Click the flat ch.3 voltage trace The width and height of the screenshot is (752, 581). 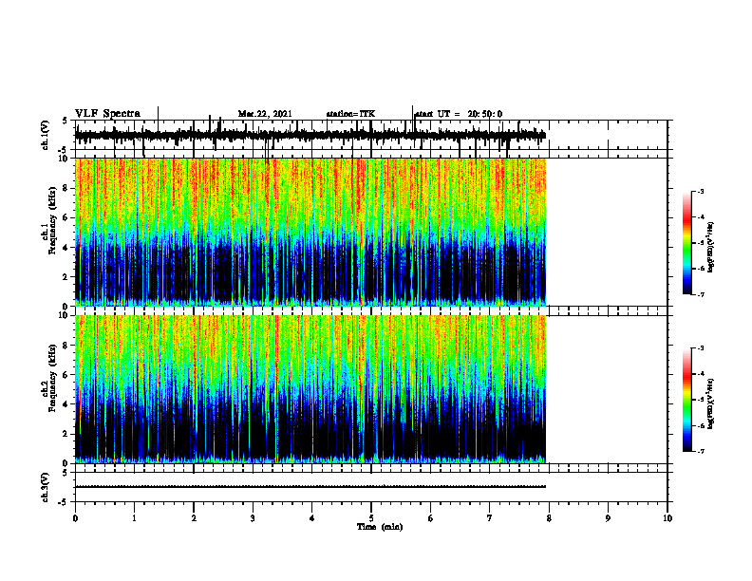310,487
